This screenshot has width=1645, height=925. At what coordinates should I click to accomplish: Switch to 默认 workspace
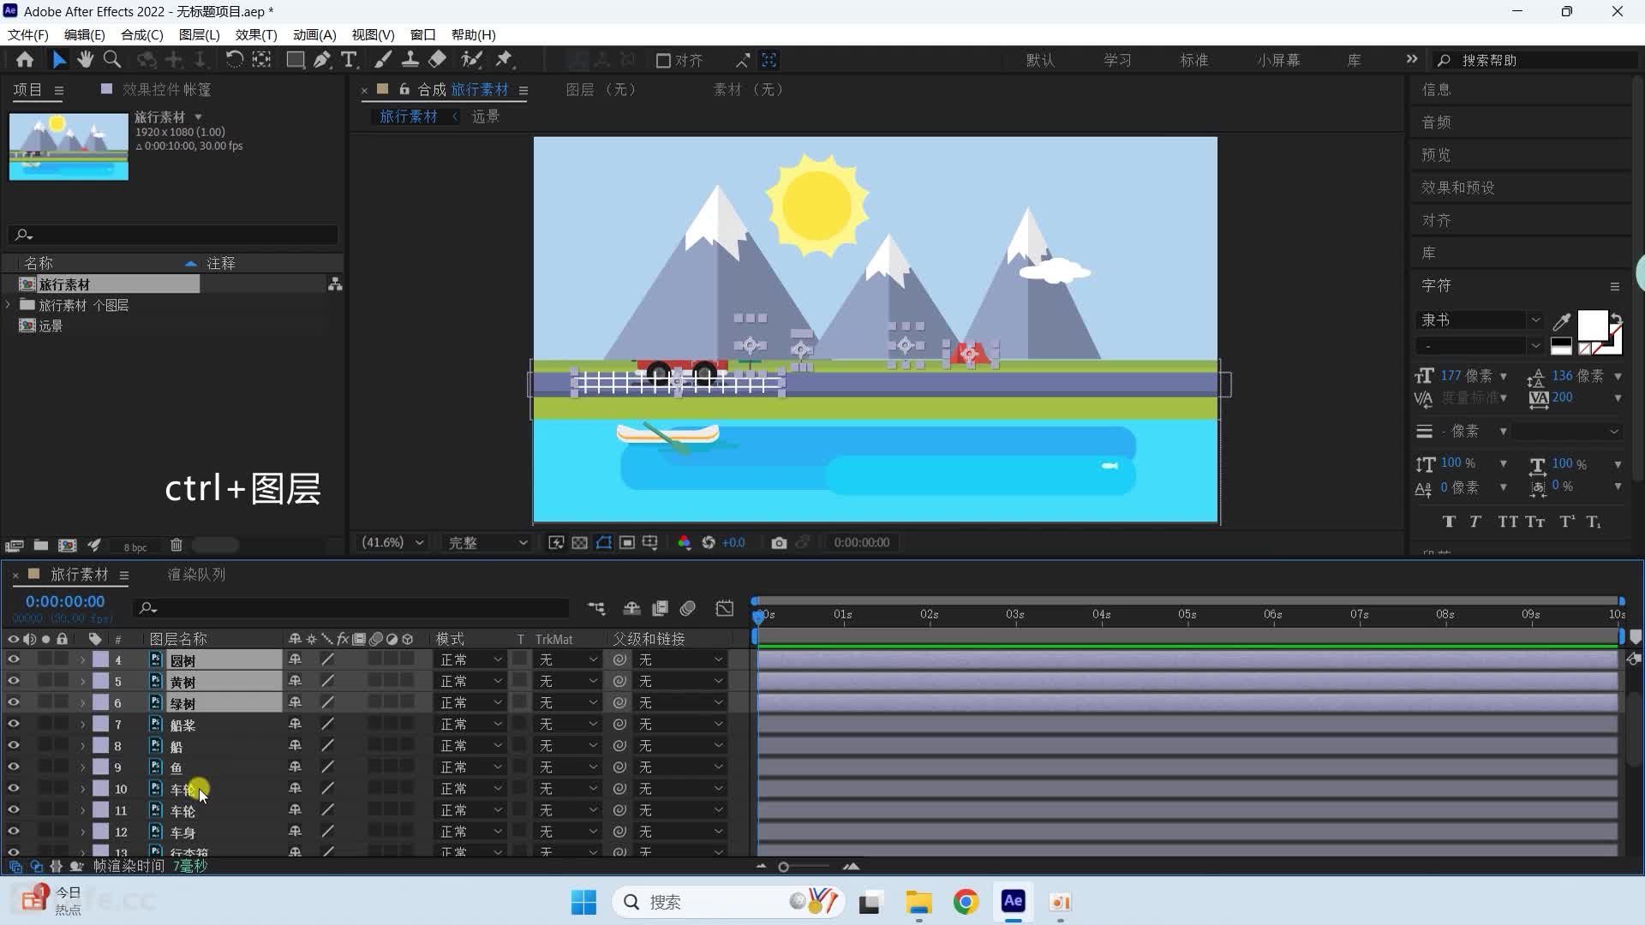pyautogui.click(x=1040, y=61)
